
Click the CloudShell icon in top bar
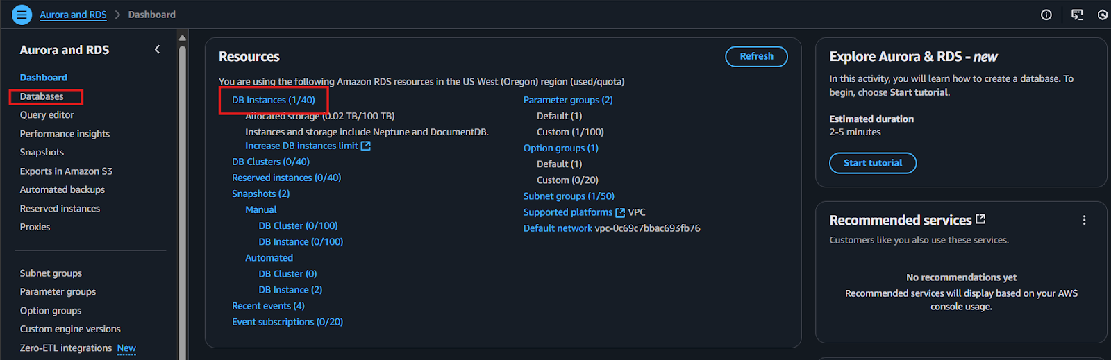pos(1077,15)
